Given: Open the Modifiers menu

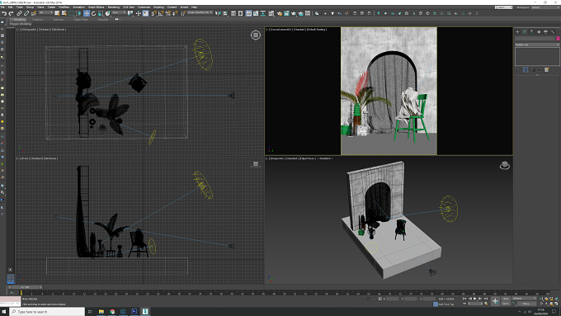Looking at the screenshot, I should (64, 7).
